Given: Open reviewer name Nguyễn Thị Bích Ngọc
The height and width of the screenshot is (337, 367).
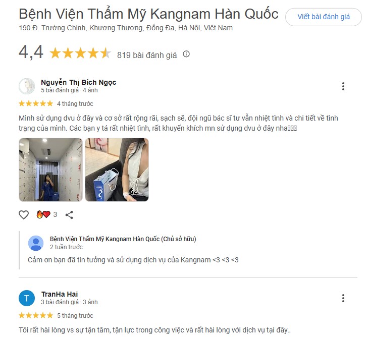Looking at the screenshot, I should coord(79,82).
